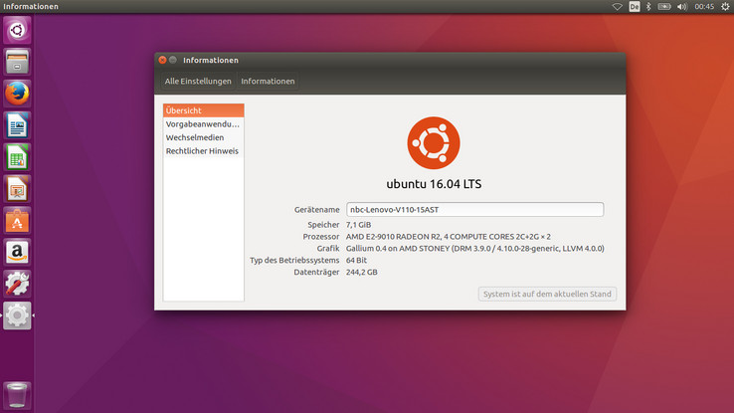
Task: Select Übersicht in the sidebar
Action: pyautogui.click(x=204, y=110)
